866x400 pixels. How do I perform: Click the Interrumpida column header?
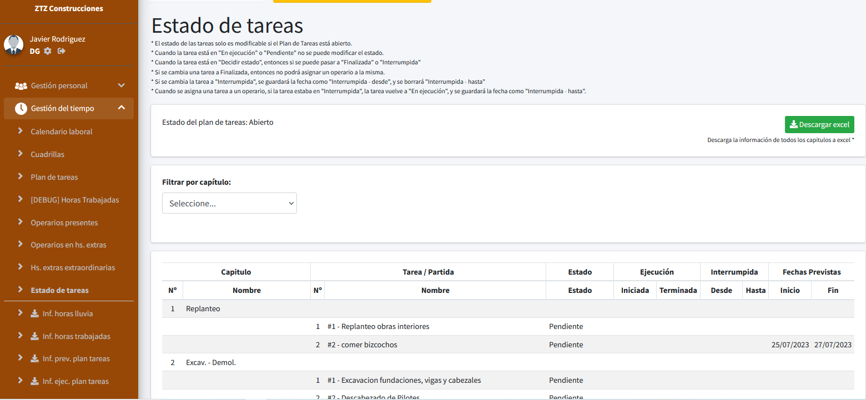734,272
